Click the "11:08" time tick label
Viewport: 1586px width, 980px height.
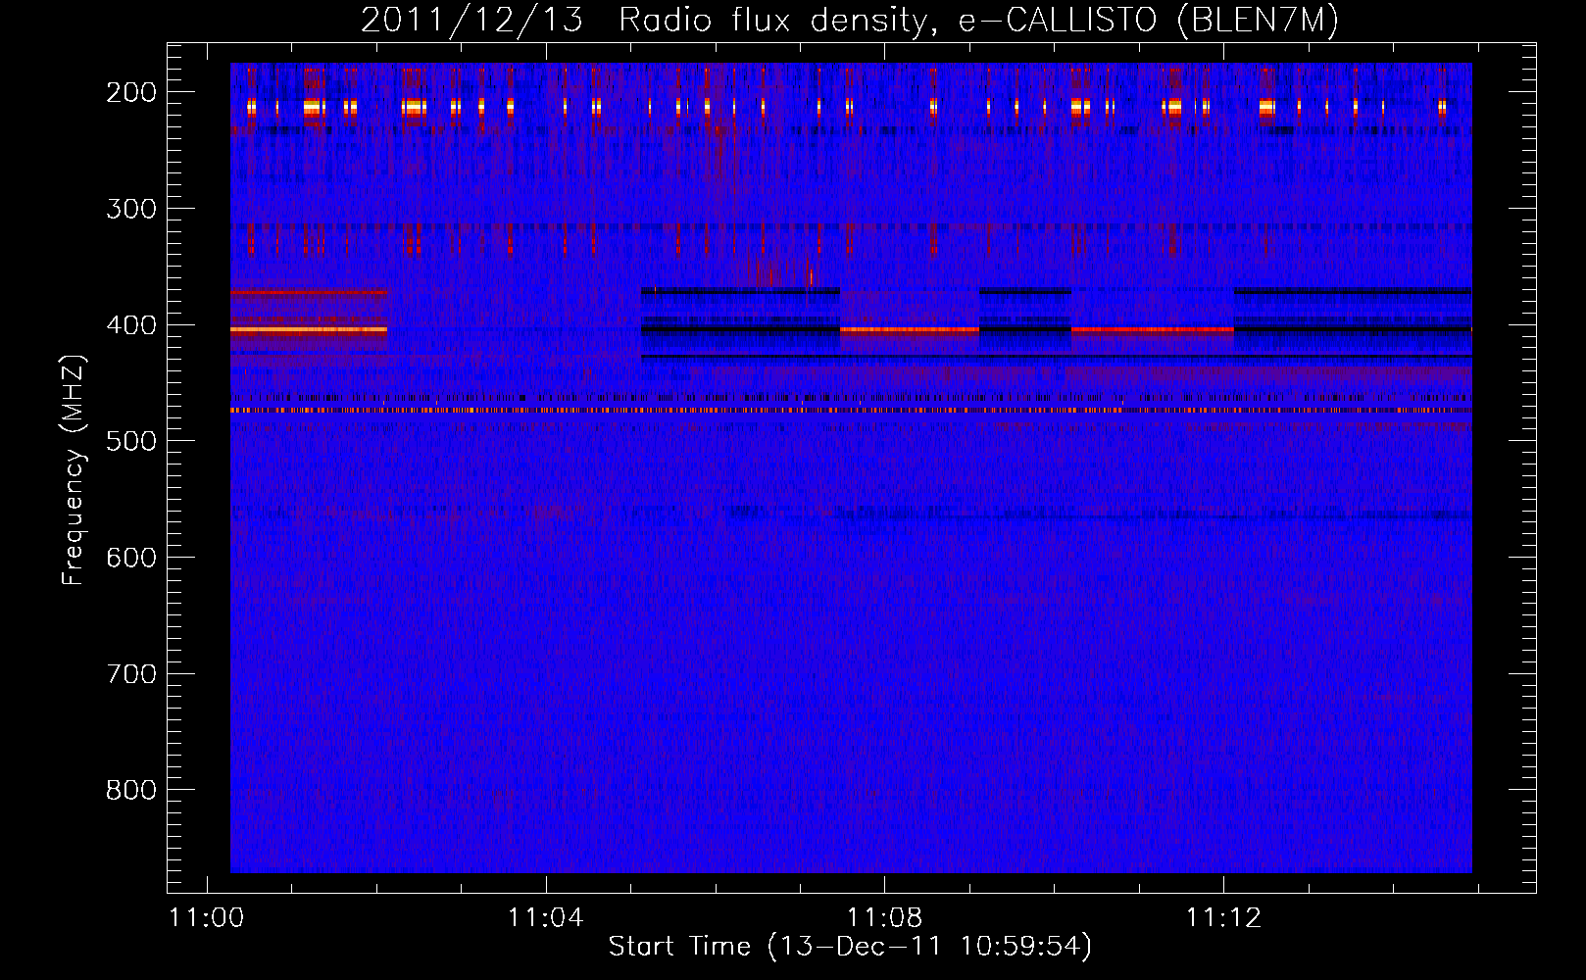point(884,918)
